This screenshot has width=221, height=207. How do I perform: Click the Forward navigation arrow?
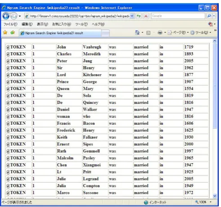point(14,16)
